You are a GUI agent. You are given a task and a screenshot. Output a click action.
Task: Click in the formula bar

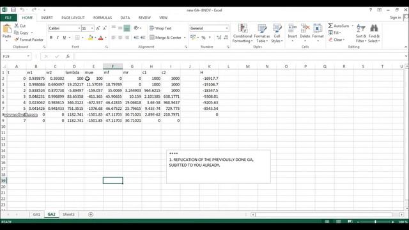click(x=238, y=56)
